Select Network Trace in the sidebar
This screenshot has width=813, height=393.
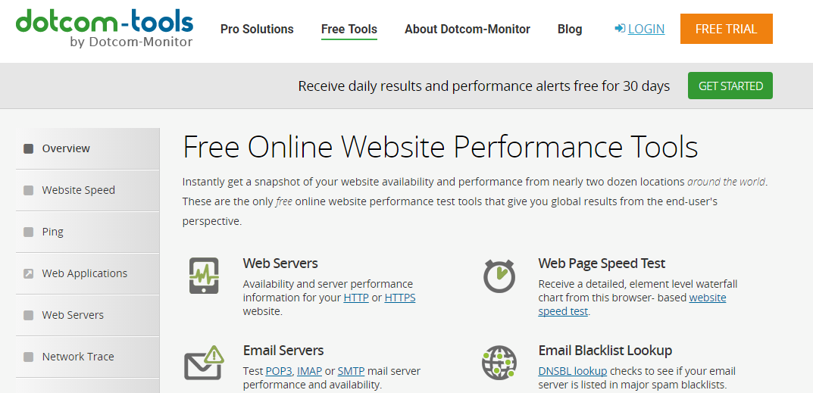click(x=88, y=357)
